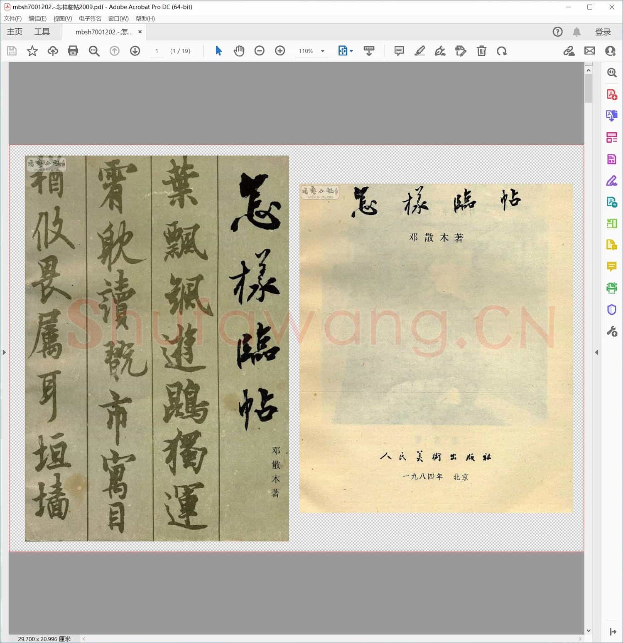Collapse the right tools pane
Viewport: 623px width, 643px height.
point(597,352)
